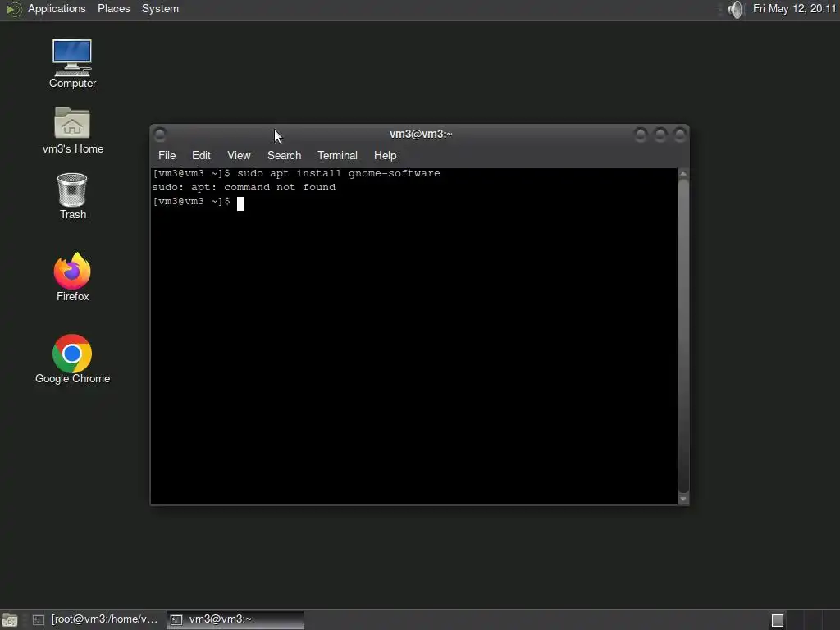The width and height of the screenshot is (840, 630).
Task: Open vm3's Home folder icon
Action: click(x=72, y=130)
